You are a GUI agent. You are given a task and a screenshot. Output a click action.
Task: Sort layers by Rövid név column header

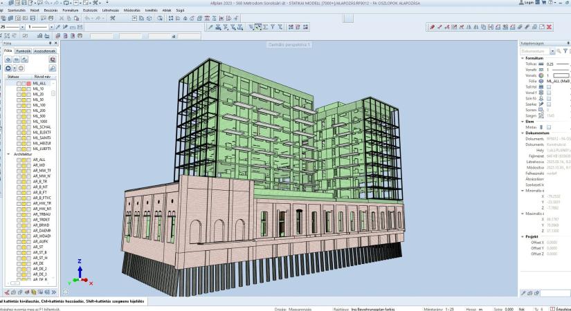pos(42,77)
